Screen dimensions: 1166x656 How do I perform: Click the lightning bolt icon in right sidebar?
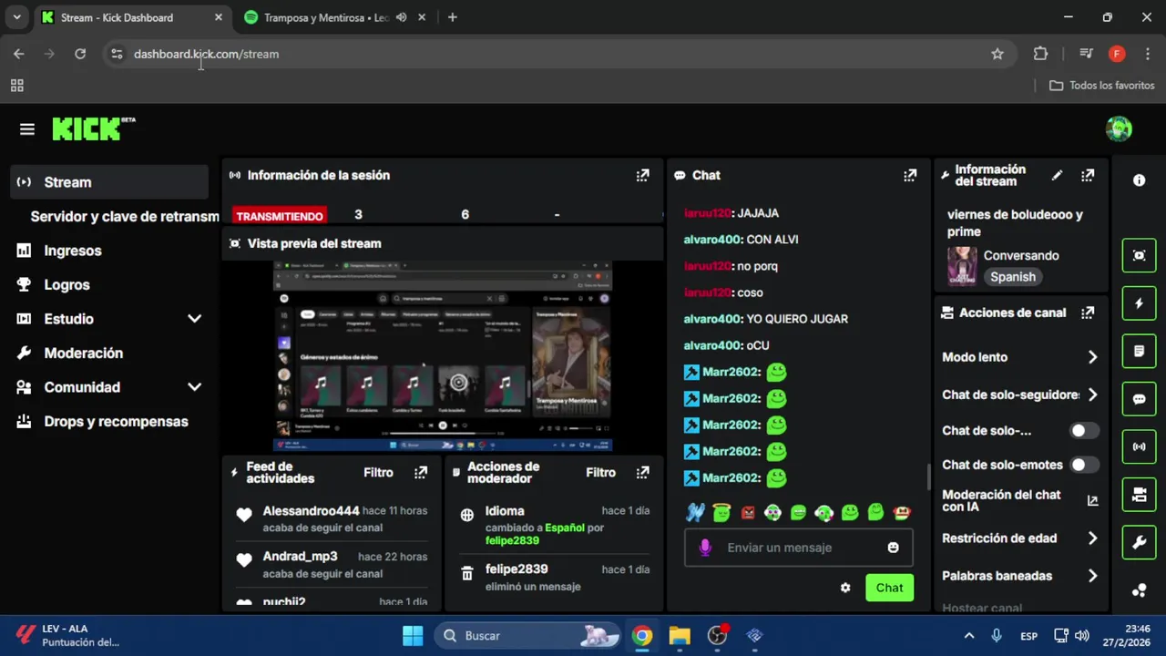click(x=1139, y=303)
